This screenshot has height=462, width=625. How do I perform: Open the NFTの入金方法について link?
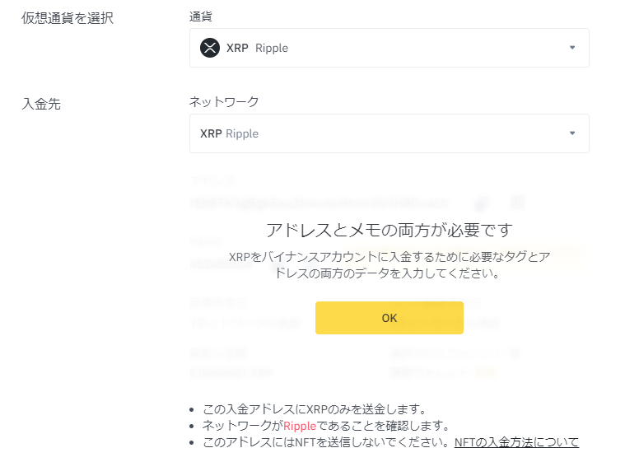pos(516,442)
